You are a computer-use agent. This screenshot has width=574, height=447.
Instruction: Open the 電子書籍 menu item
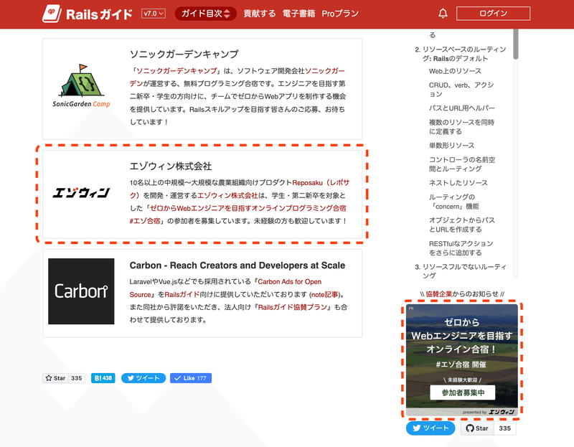pyautogui.click(x=298, y=14)
